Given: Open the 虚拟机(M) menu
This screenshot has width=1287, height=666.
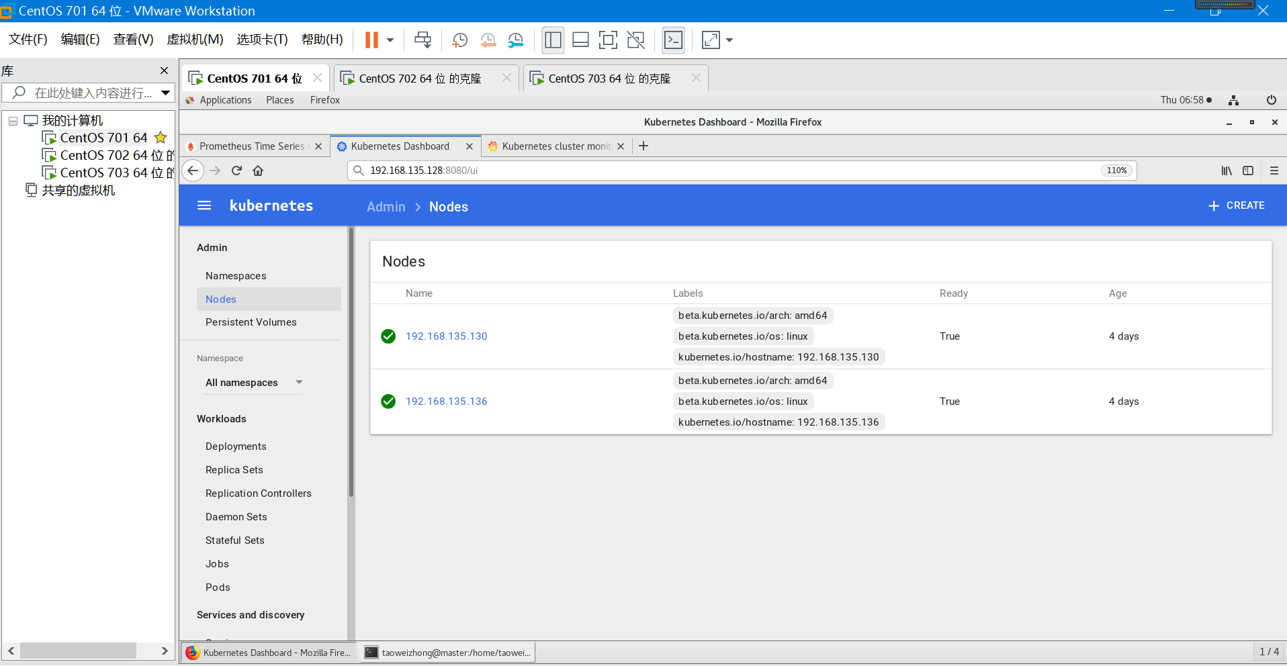Looking at the screenshot, I should (x=195, y=40).
